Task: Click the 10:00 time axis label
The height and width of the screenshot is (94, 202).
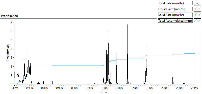Action: (x=90, y=88)
